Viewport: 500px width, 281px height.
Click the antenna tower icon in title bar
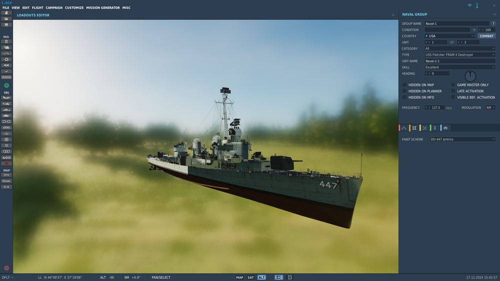coord(477,5)
